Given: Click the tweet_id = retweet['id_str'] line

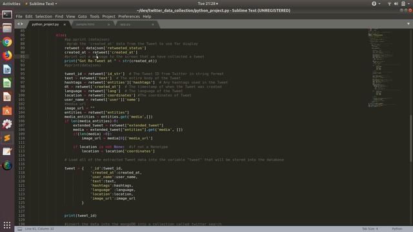Looking at the screenshot, I should coord(95,74).
